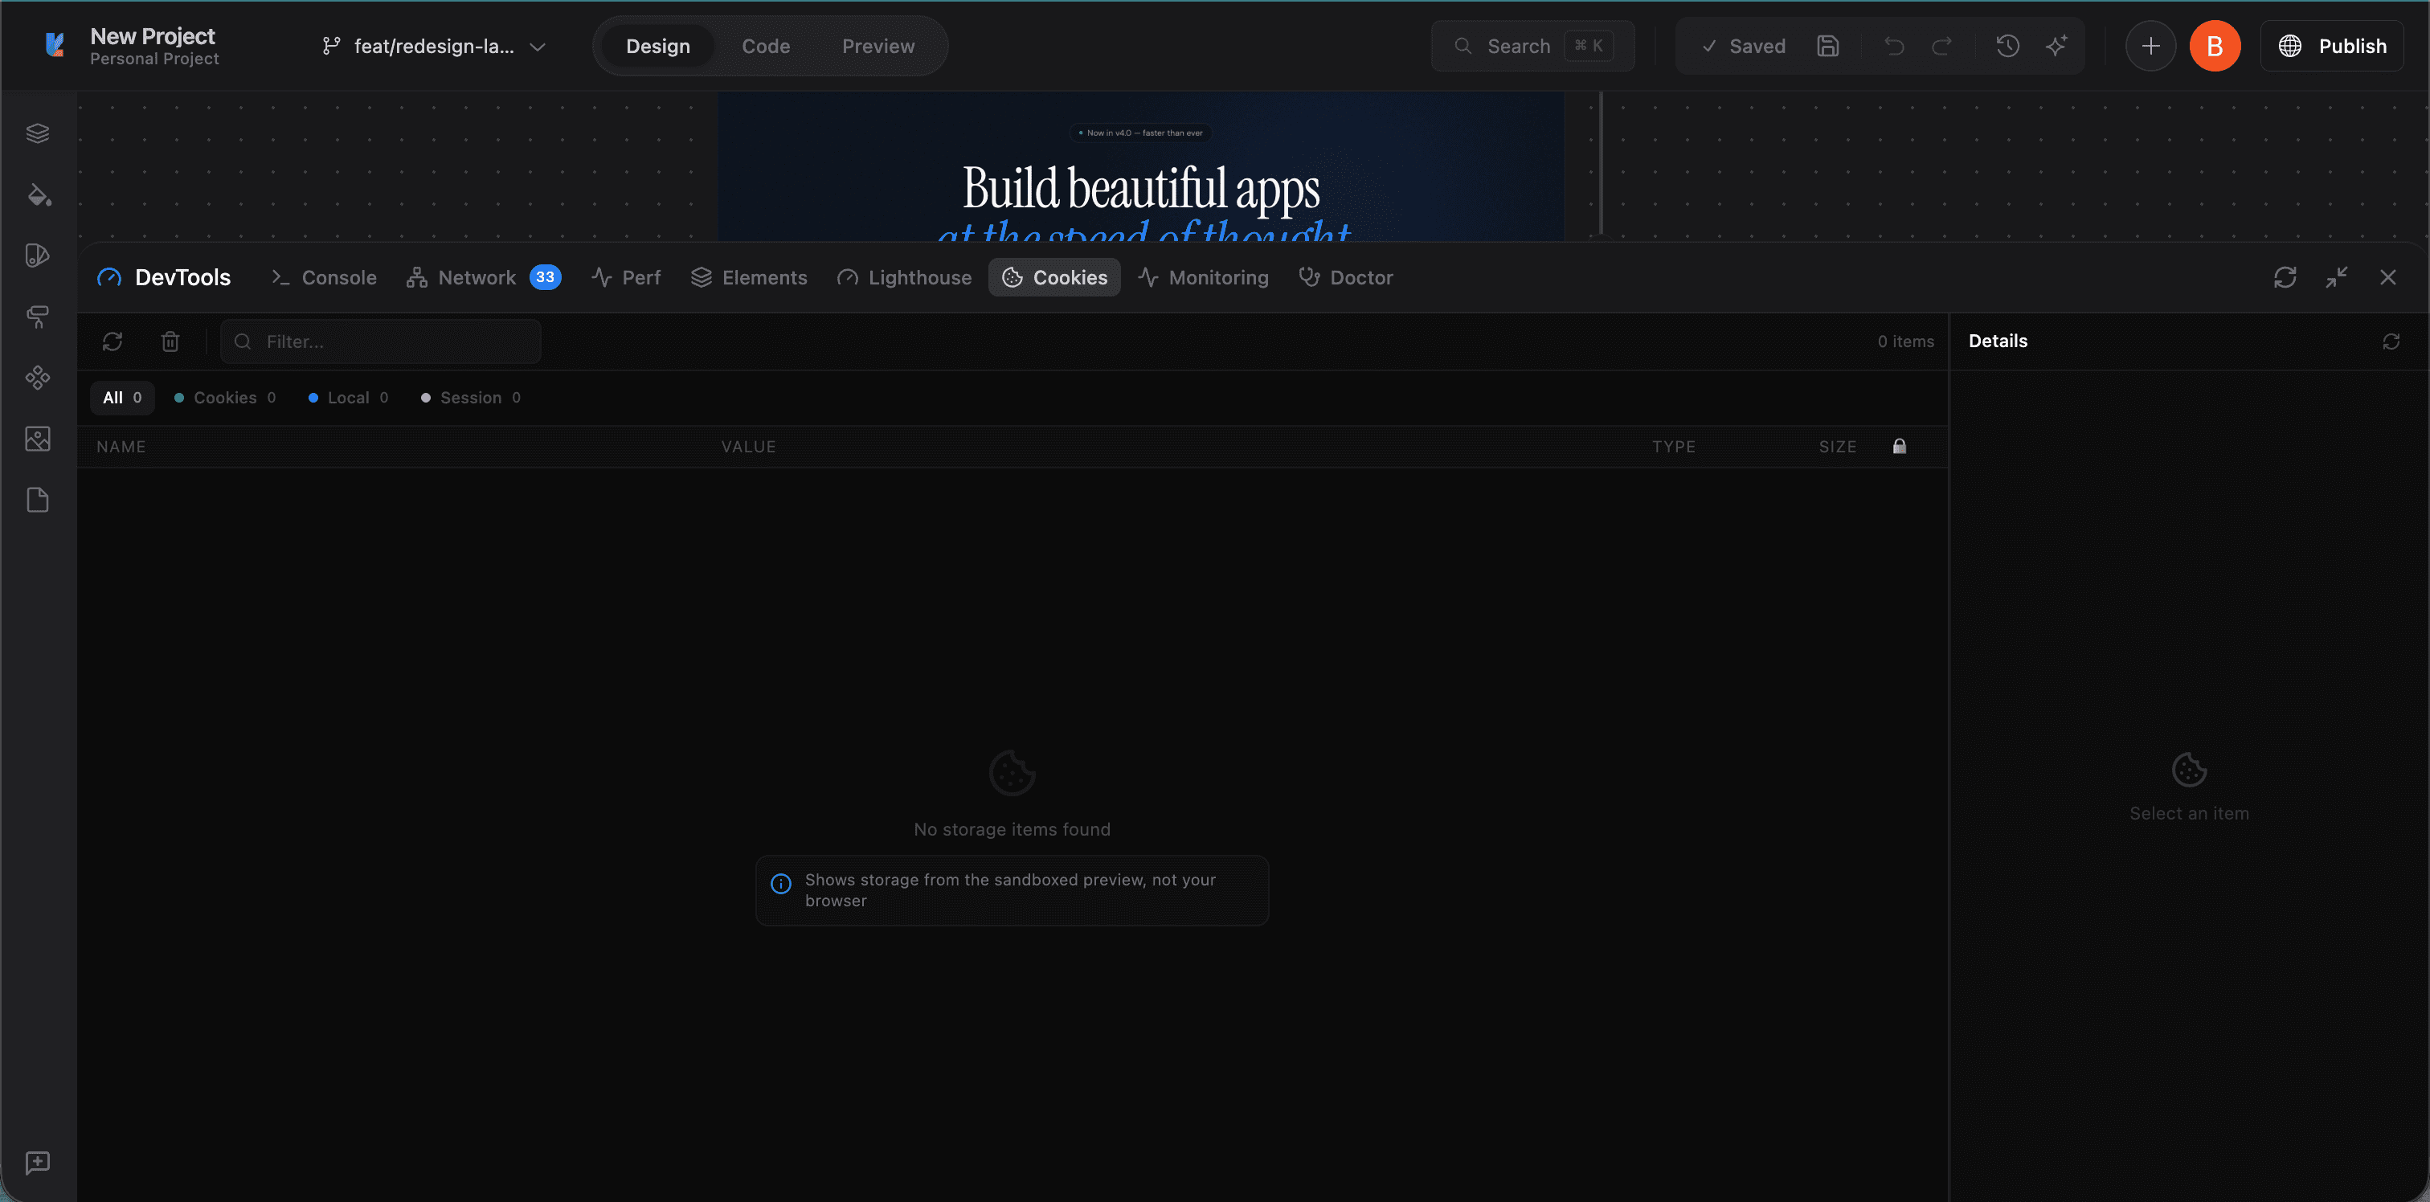Filter by Cookies type
Viewport: 2430px width, 1202px height.
(x=226, y=397)
